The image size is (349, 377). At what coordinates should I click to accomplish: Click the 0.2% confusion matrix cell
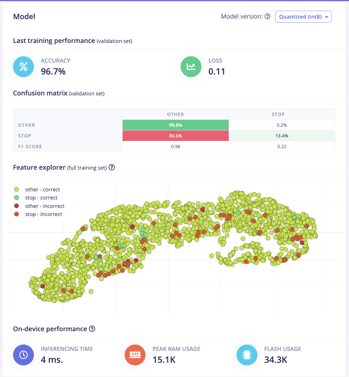click(x=281, y=125)
